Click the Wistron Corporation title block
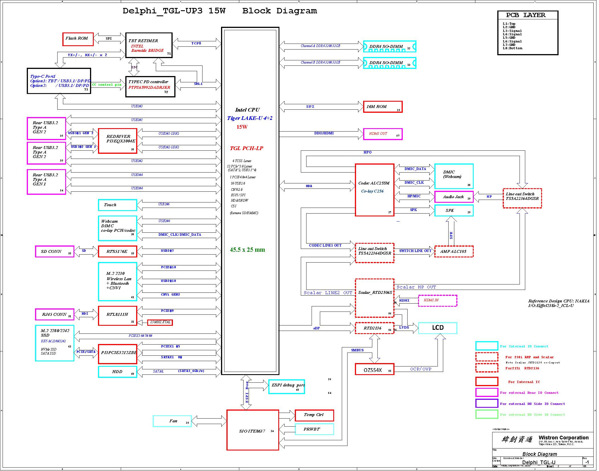This screenshot has width=599, height=471. point(543,440)
